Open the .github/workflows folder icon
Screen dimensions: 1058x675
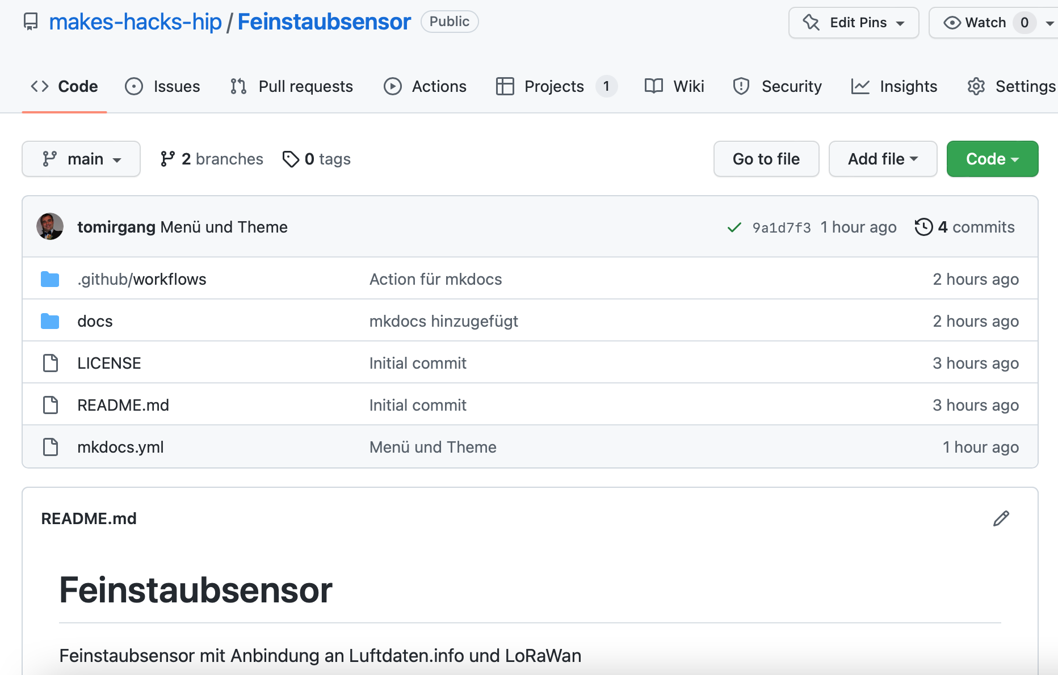pos(50,279)
